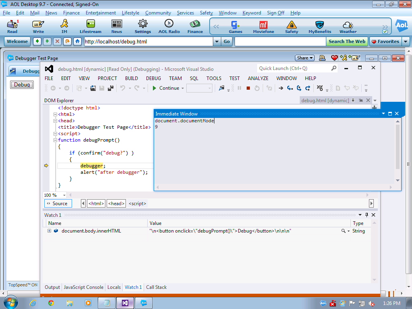Viewport: 412px width, 309px height.
Task: Open AOL Settings gear icon
Action: 142,26
